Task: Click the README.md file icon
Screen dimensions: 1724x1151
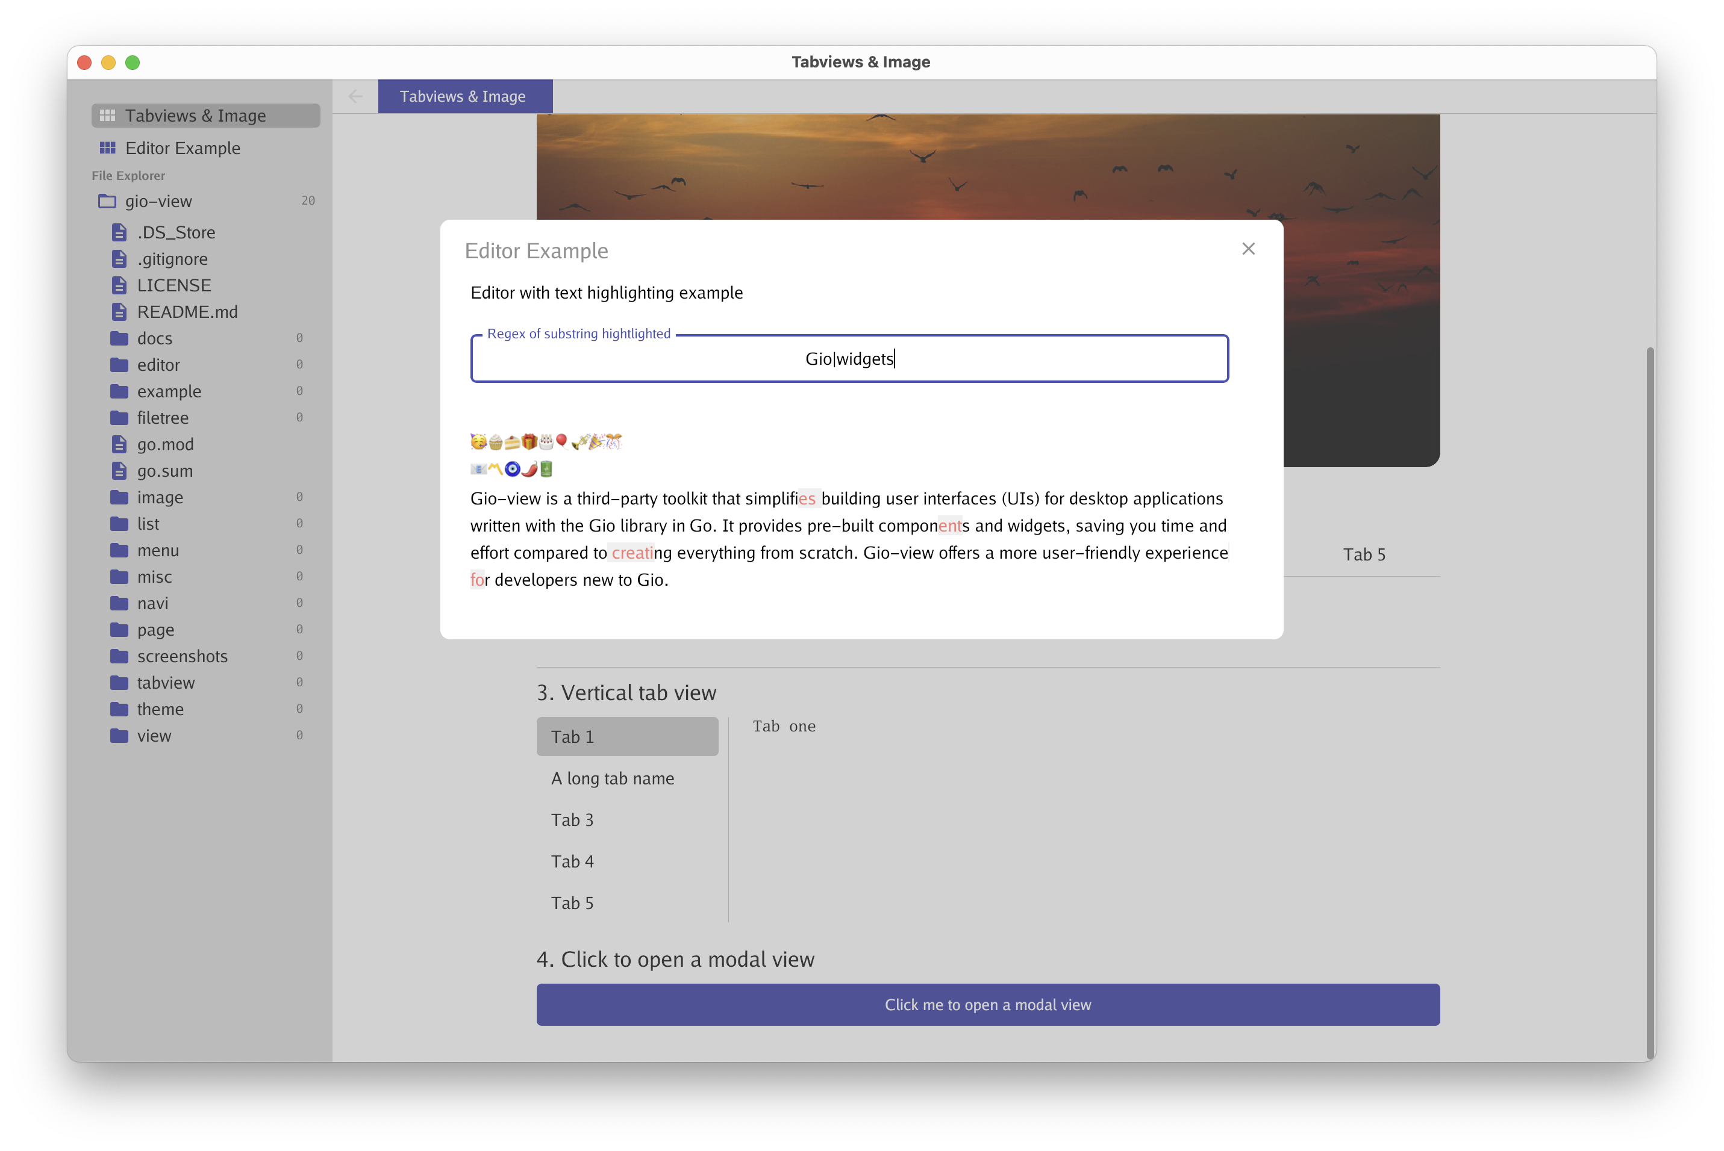Action: 119,312
